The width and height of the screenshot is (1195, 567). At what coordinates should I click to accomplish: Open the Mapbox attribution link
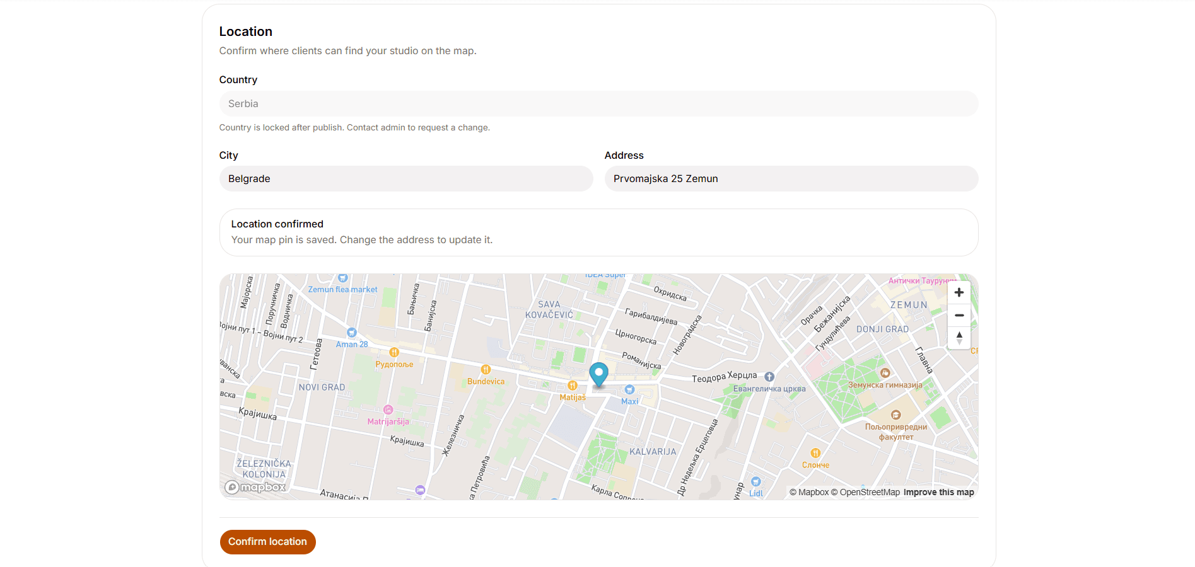pos(809,493)
